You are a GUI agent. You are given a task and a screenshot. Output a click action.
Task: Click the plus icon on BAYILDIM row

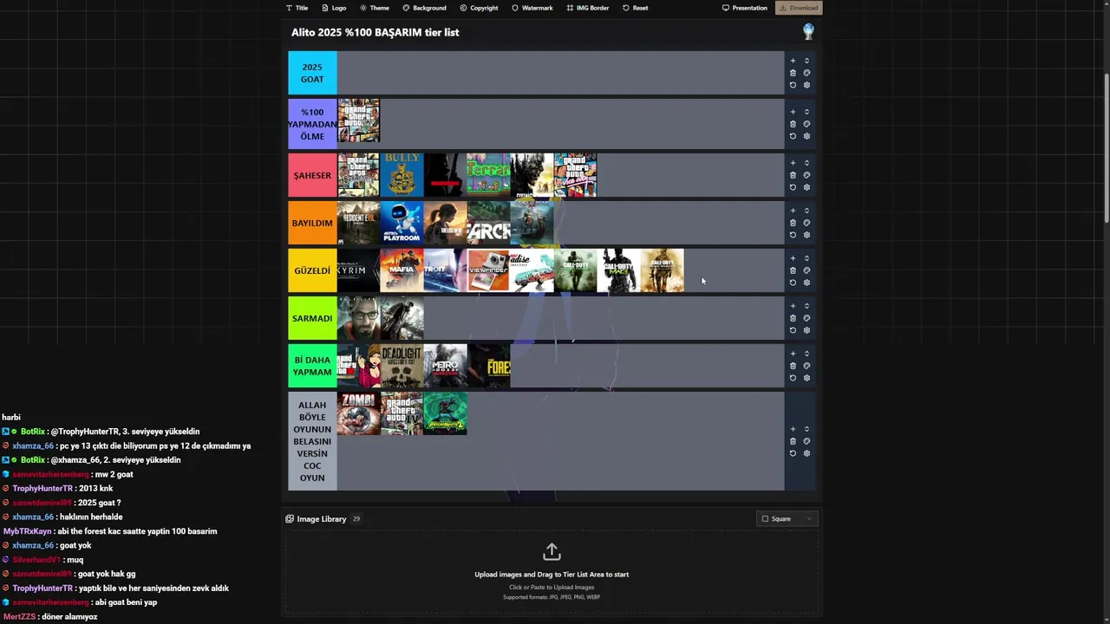[x=793, y=211]
